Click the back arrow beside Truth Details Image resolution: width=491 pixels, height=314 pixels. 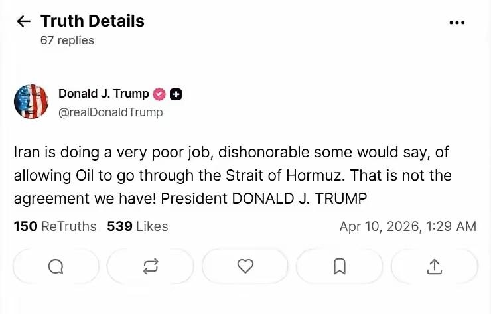(24, 21)
